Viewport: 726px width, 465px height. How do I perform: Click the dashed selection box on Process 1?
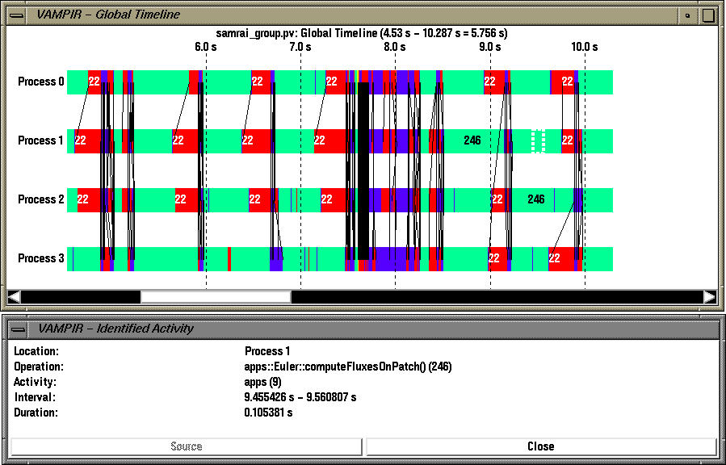click(537, 140)
